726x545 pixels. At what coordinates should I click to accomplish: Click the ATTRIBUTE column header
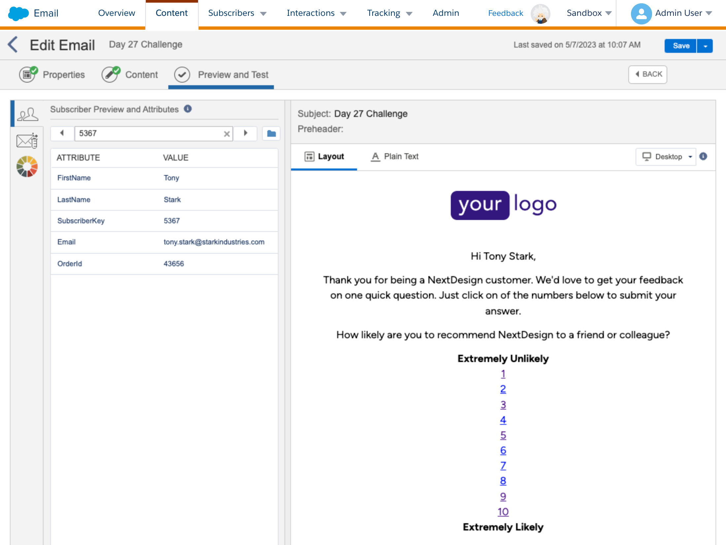coord(78,158)
